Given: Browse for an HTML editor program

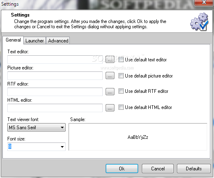Looking at the screenshot, I should point(110,108).
